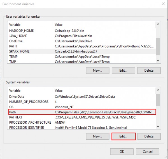The height and width of the screenshot is (159, 168).
Task: Click Edit under System variables
Action: click(x=123, y=136)
